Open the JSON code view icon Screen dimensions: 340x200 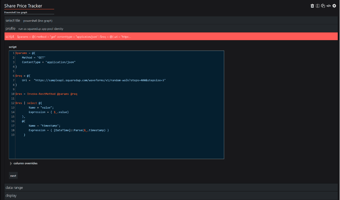pyautogui.click(x=328, y=6)
